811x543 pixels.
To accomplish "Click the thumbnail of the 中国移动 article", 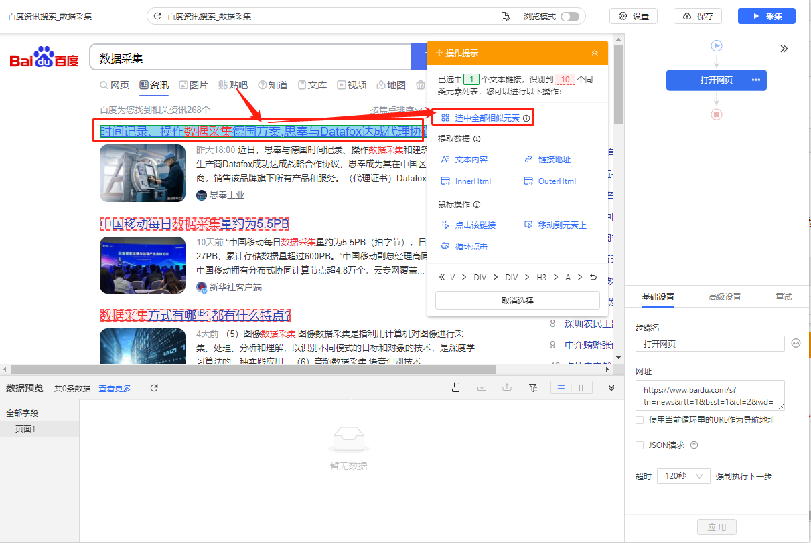I will 143,265.
